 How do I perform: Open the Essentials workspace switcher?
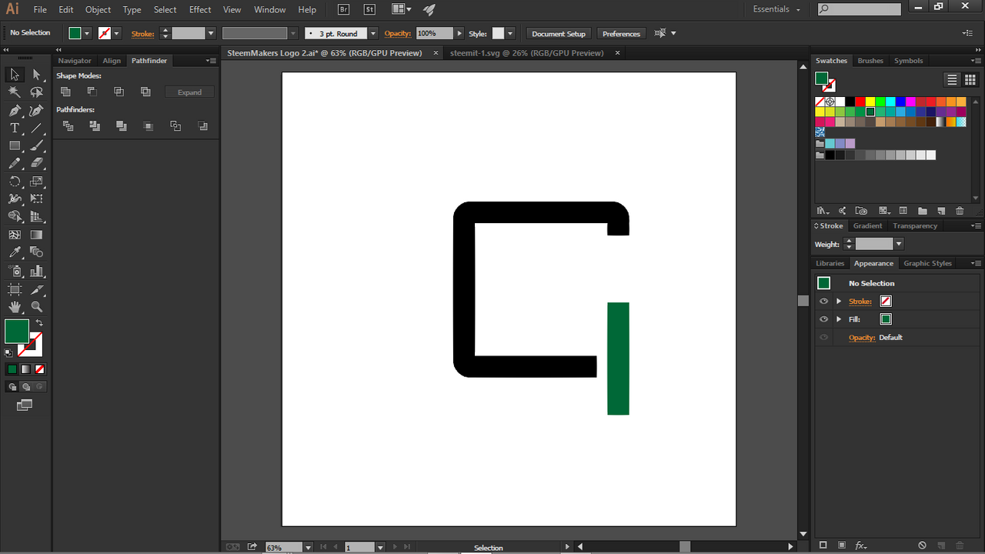pos(776,9)
